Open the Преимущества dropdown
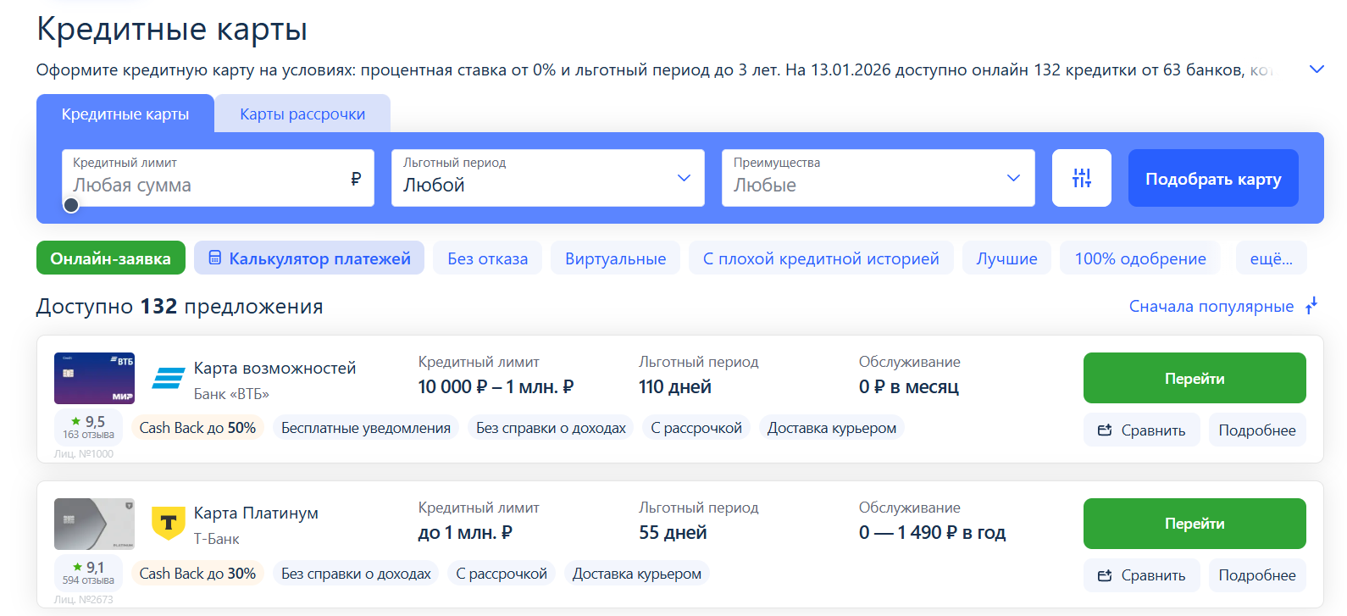This screenshot has height=616, width=1347. point(878,178)
